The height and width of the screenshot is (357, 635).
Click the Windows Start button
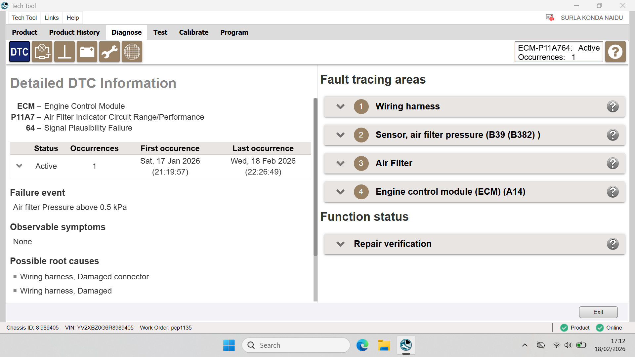click(x=229, y=345)
